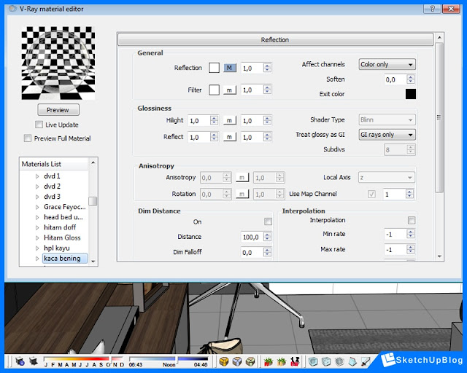Select hpl kayu material
The image size is (467, 373).
click(x=57, y=248)
